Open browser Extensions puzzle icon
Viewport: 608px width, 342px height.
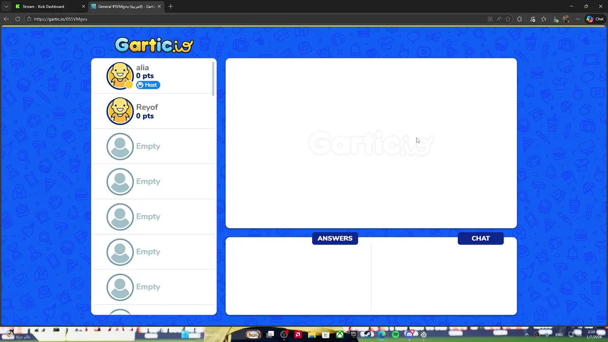519,19
